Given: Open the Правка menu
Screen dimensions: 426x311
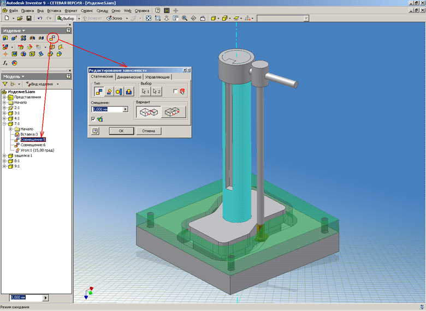Looking at the screenshot, I should (27, 10).
